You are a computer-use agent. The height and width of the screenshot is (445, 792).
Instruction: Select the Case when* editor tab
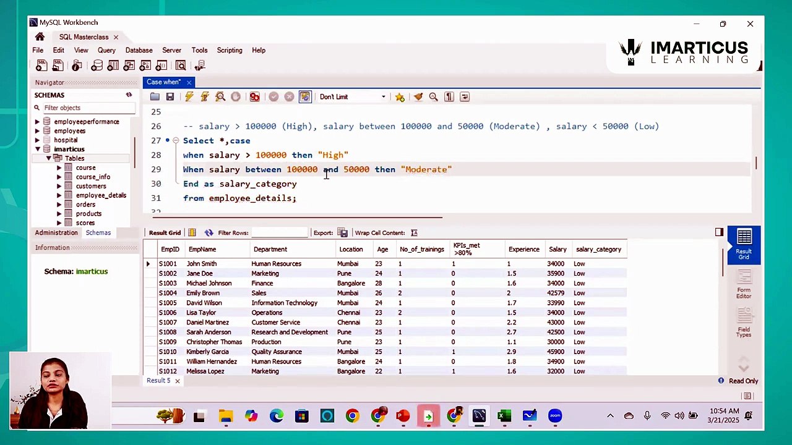pos(163,82)
